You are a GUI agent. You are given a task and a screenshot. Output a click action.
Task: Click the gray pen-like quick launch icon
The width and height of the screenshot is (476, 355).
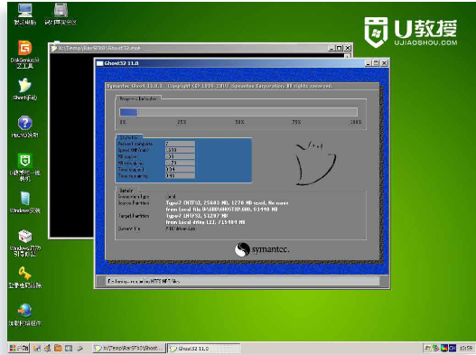coord(79,348)
